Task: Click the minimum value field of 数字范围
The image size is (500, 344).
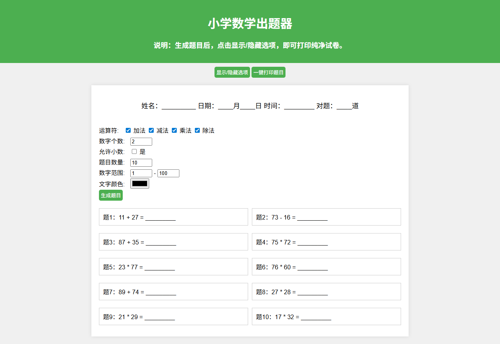Action: [x=141, y=173]
